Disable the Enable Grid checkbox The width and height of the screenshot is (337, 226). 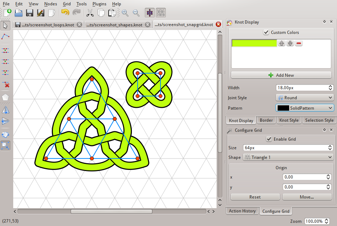[269, 139]
